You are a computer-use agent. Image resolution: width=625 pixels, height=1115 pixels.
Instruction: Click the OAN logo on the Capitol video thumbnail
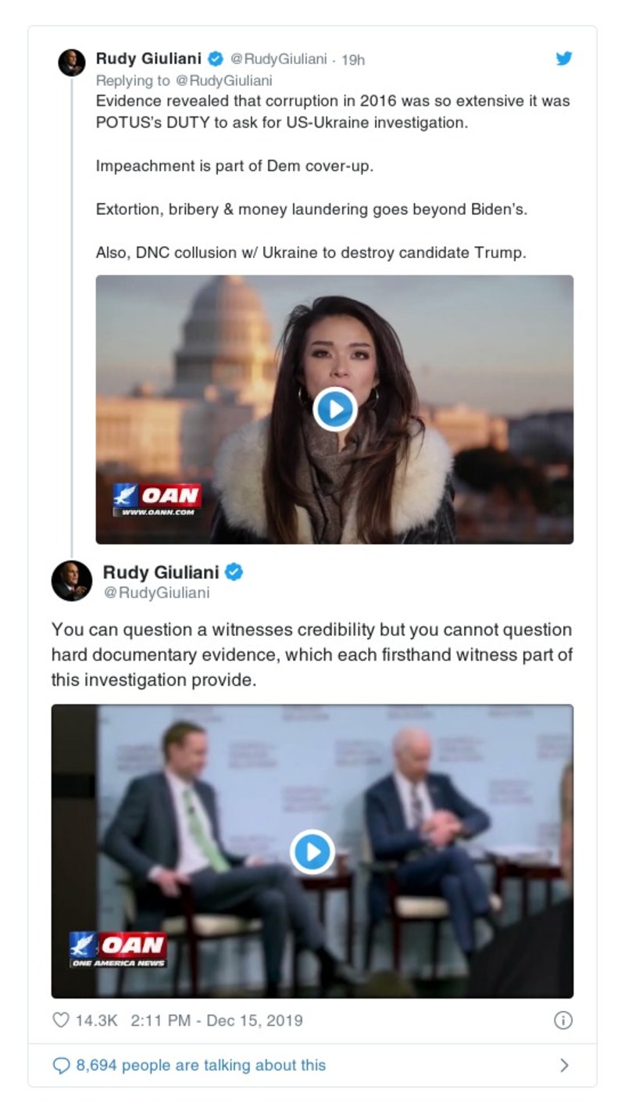pyautogui.click(x=157, y=499)
